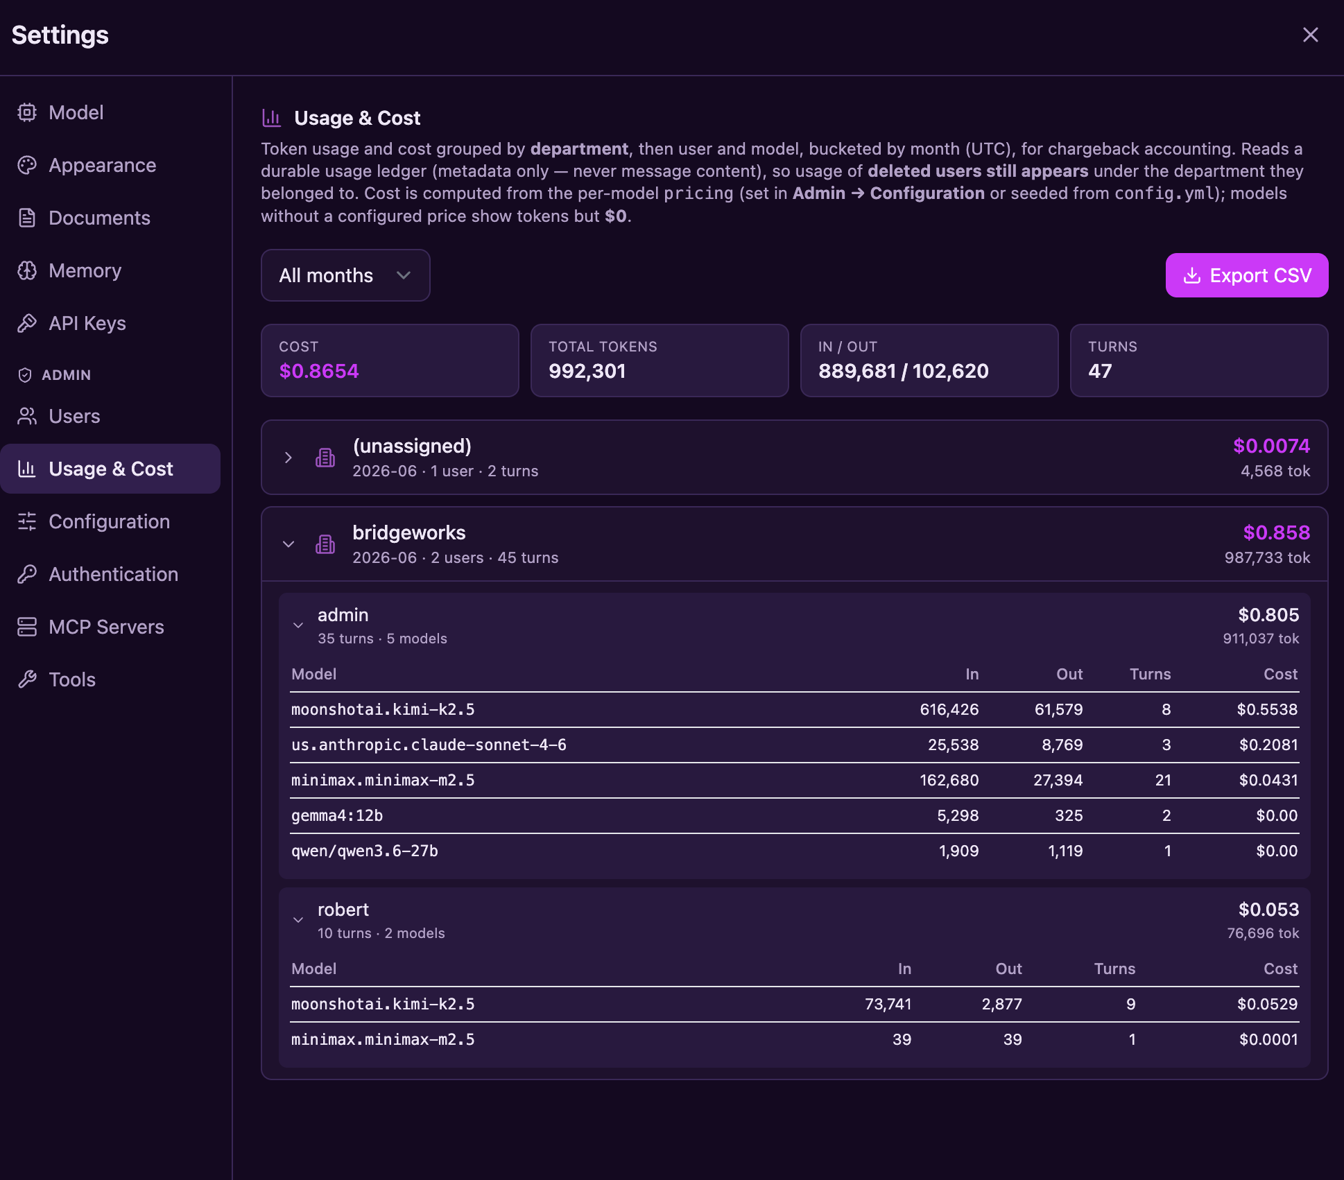The height and width of the screenshot is (1180, 1344).
Task: Click the 4,568 tok unassigned total
Action: pos(1275,471)
